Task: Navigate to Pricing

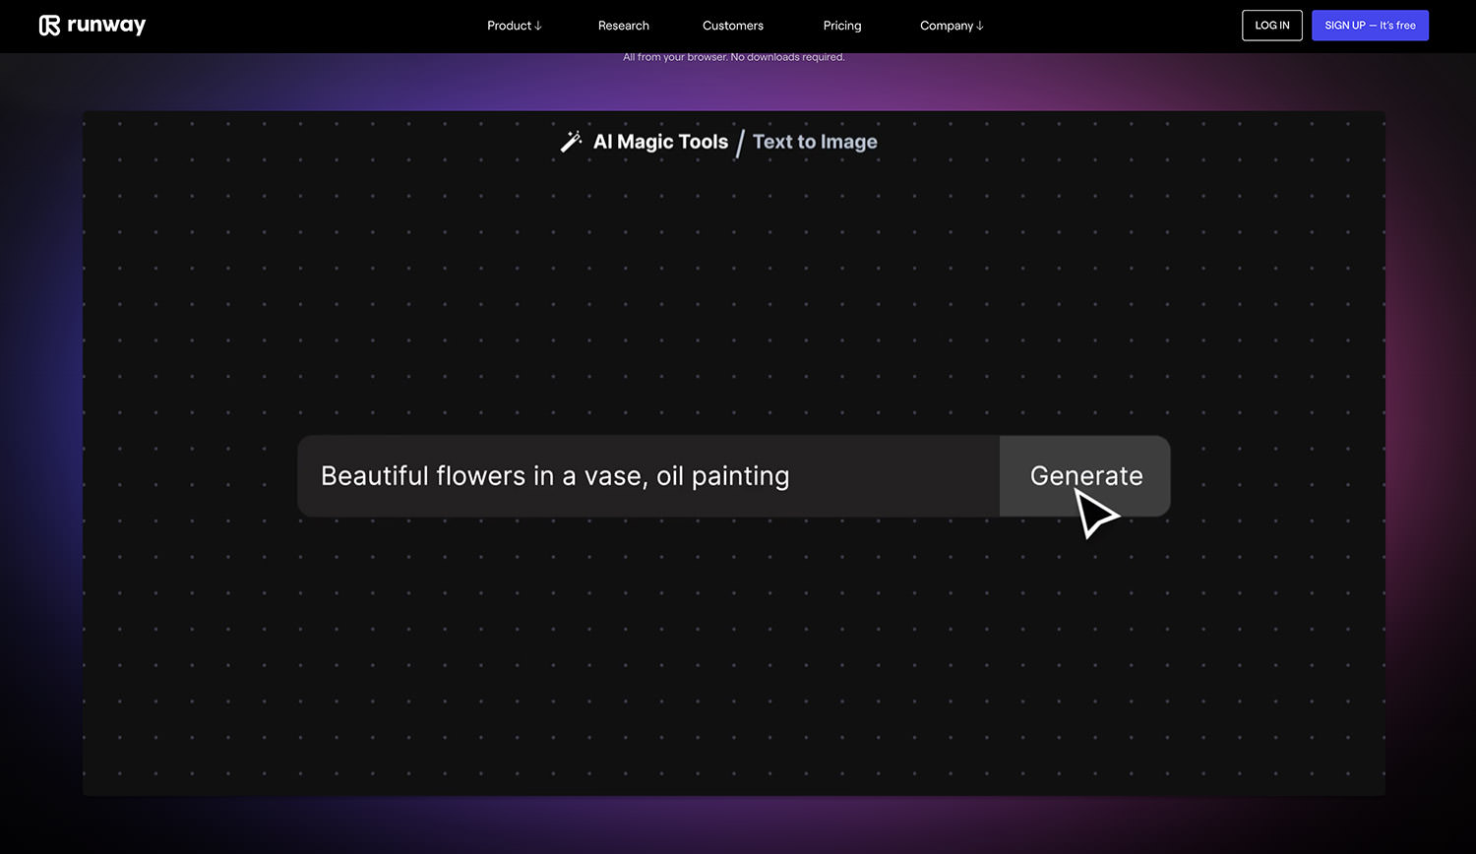Action: (x=842, y=26)
